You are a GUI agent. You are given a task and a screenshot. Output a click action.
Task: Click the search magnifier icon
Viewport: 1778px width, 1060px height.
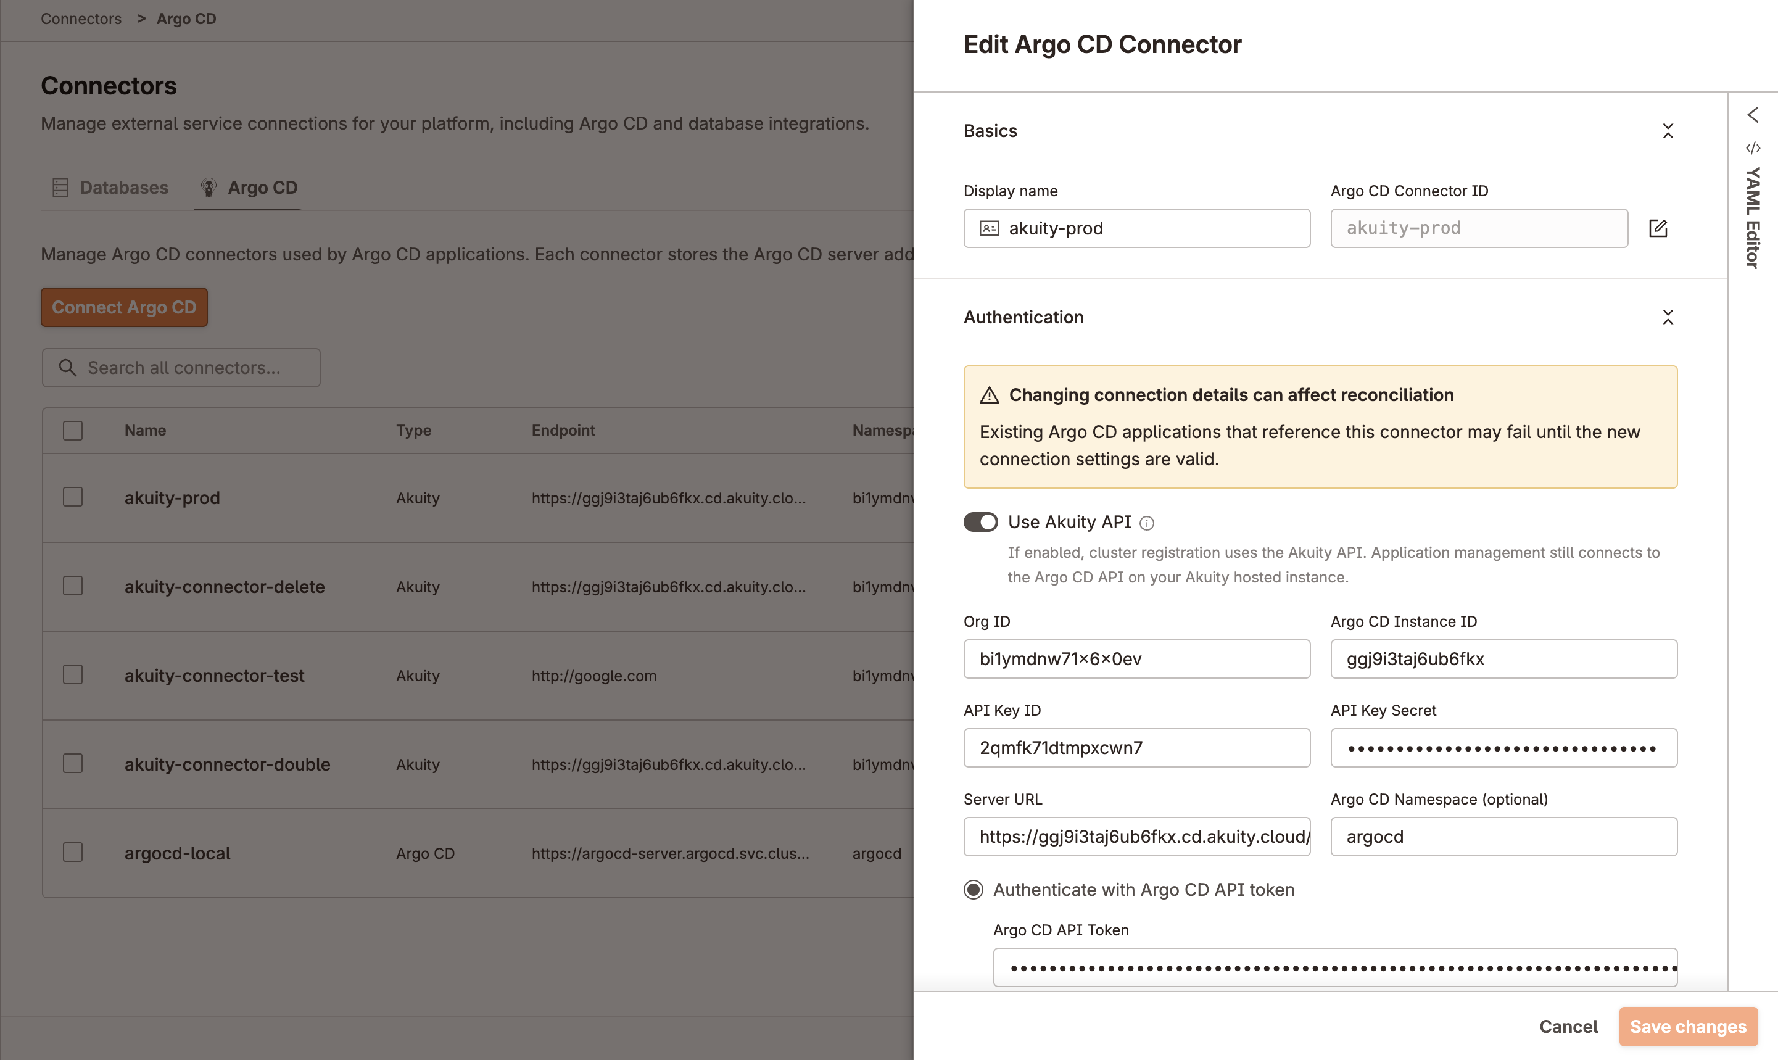[68, 368]
